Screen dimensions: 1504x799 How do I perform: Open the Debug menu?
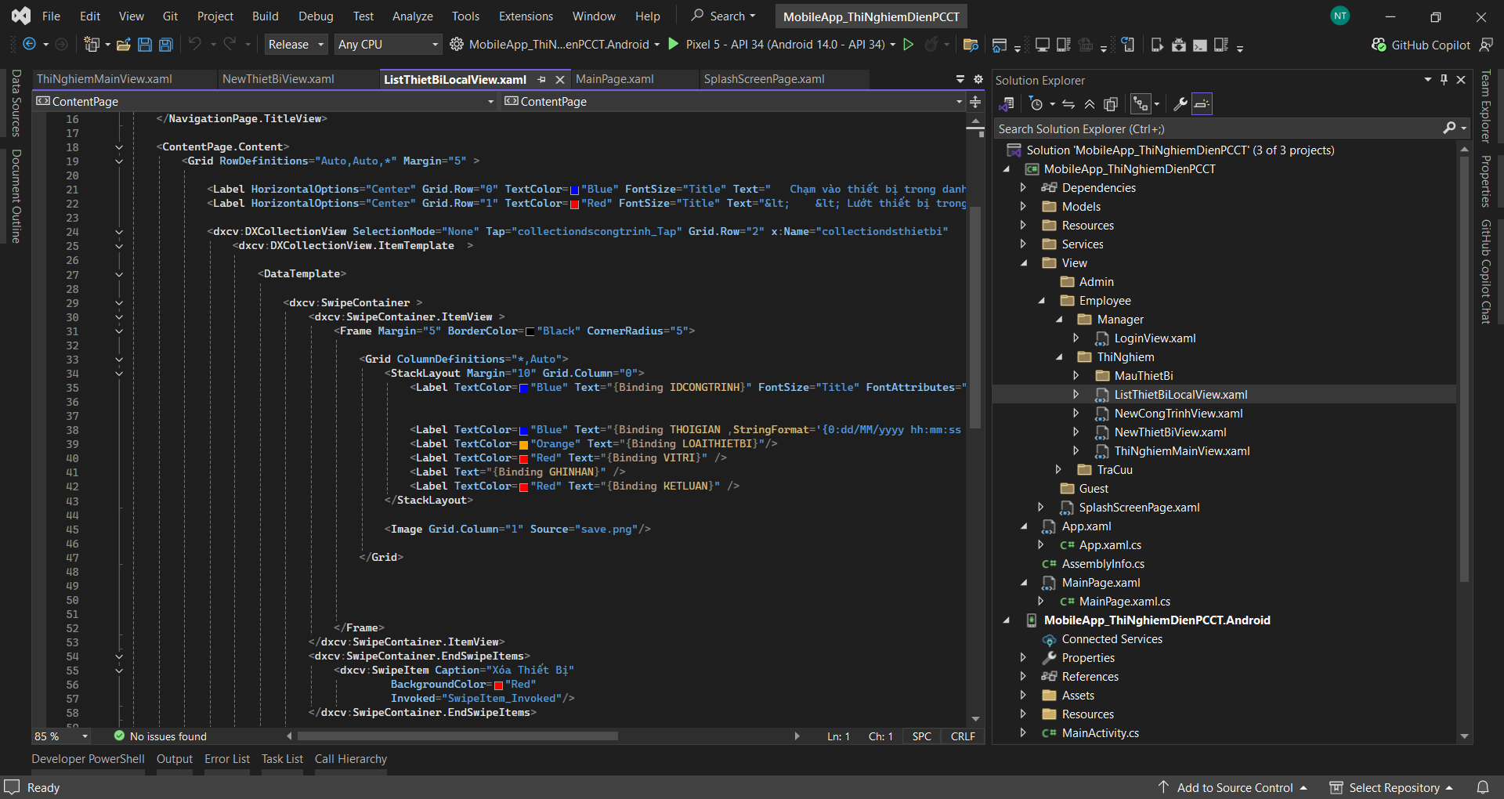[x=316, y=16]
